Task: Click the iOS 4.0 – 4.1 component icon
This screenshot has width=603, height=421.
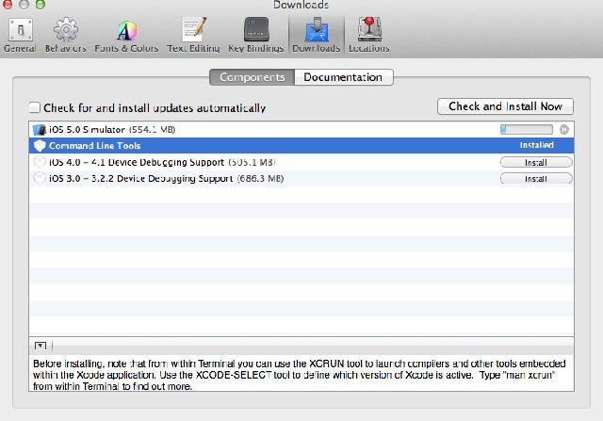Action: click(x=40, y=162)
